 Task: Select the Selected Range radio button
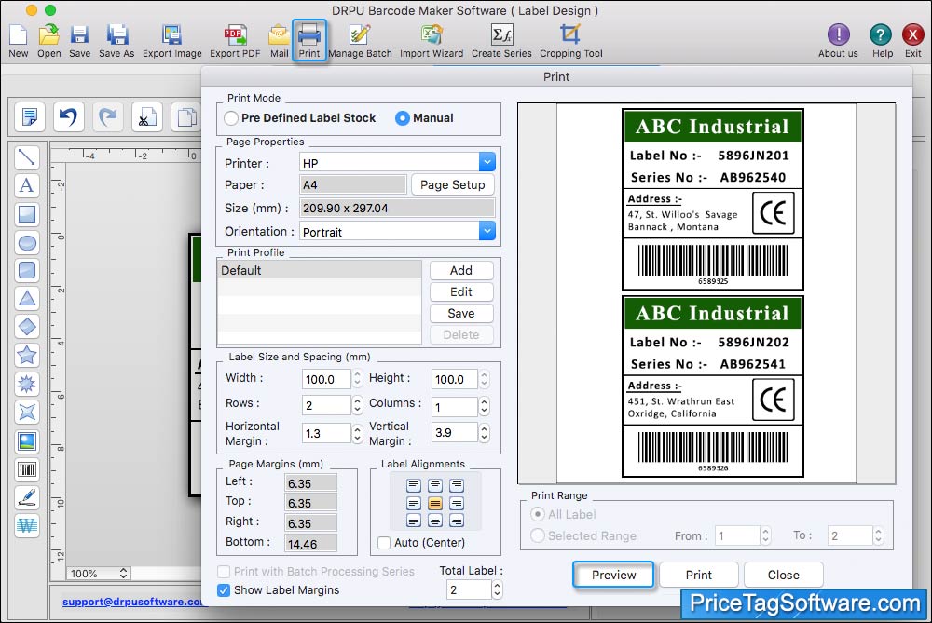click(538, 535)
